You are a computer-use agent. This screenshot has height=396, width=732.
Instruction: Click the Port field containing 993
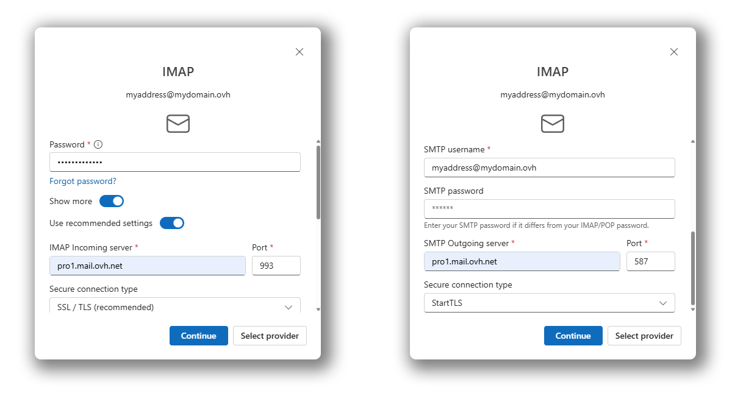point(276,266)
